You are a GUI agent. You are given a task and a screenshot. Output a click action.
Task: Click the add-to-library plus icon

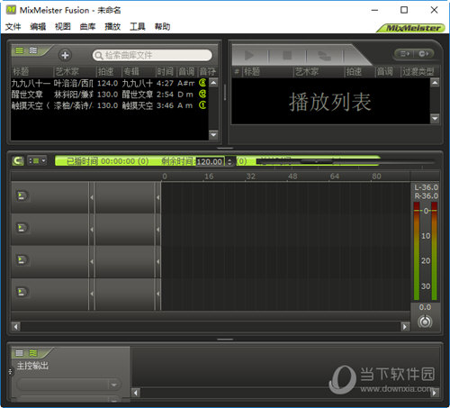(65, 55)
